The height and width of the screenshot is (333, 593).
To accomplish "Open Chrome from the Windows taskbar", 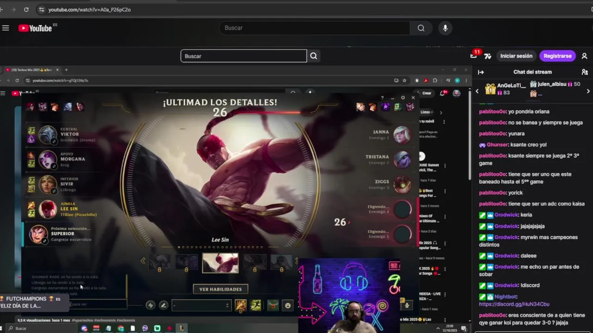I will [x=120, y=328].
